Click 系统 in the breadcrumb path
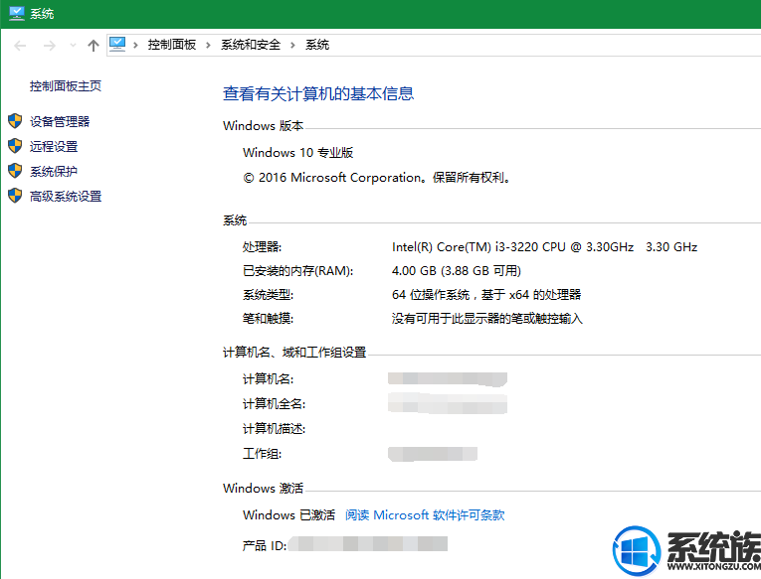 point(317,45)
